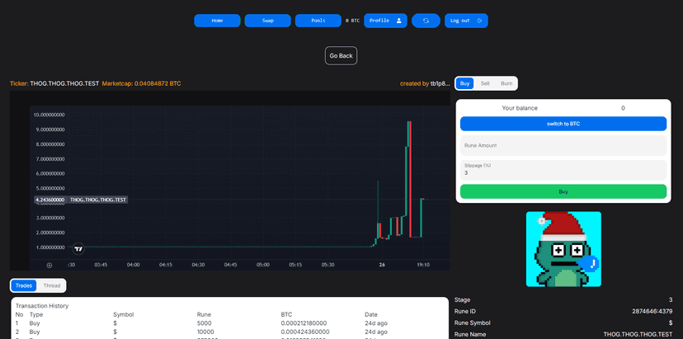Click the tall red candlestick on chart
The height and width of the screenshot is (339, 683).
coord(411,180)
